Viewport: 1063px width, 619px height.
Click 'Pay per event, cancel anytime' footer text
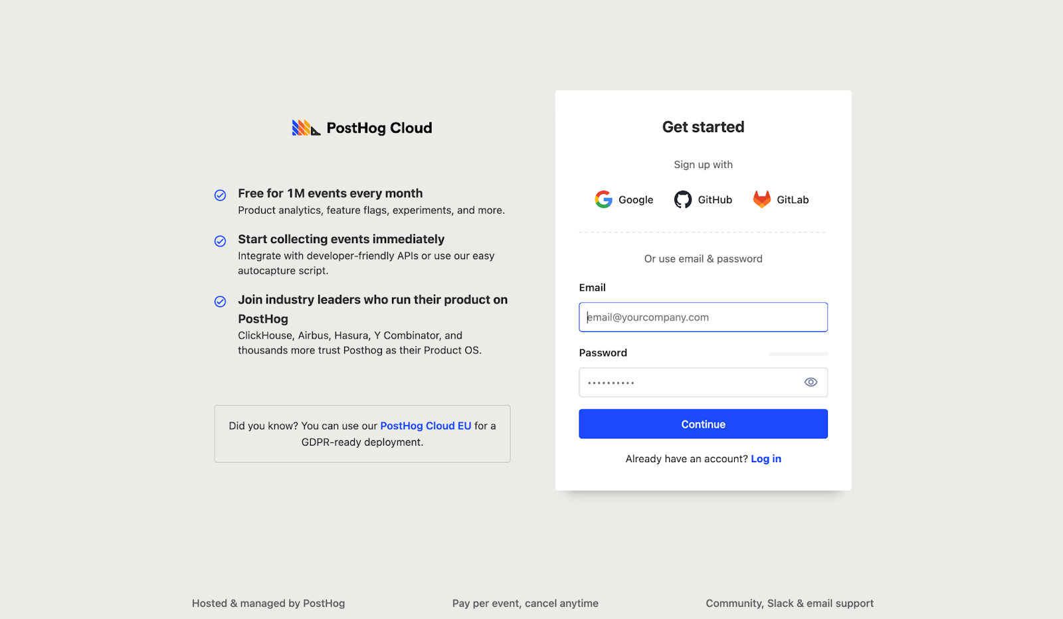[525, 603]
